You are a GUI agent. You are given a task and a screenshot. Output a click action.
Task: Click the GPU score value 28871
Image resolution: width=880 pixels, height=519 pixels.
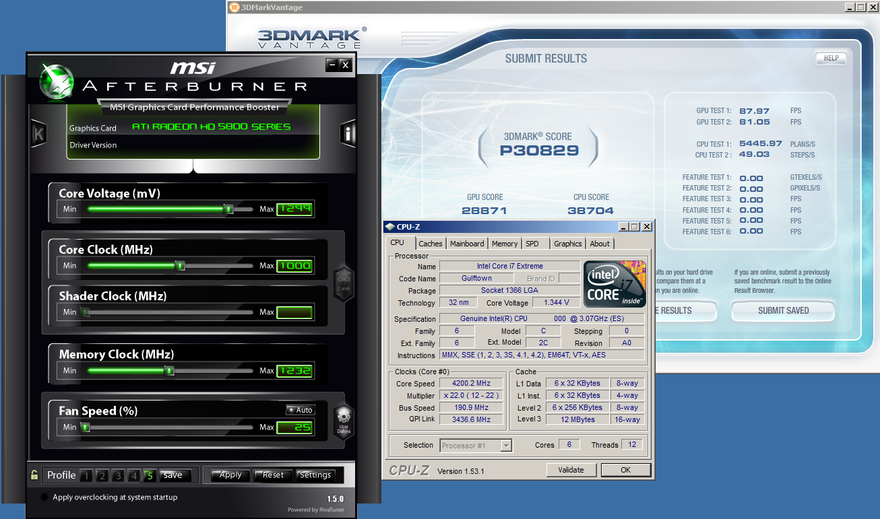click(x=484, y=210)
